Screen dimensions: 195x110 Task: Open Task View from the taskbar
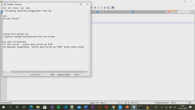click(x=24, y=107)
